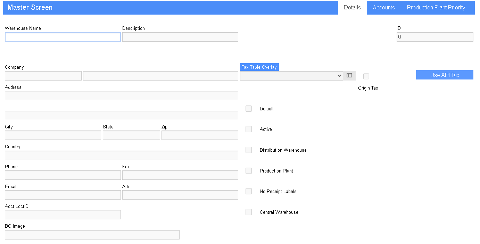
Task: Check the Central Warehouse checkbox
Action: 249,212
